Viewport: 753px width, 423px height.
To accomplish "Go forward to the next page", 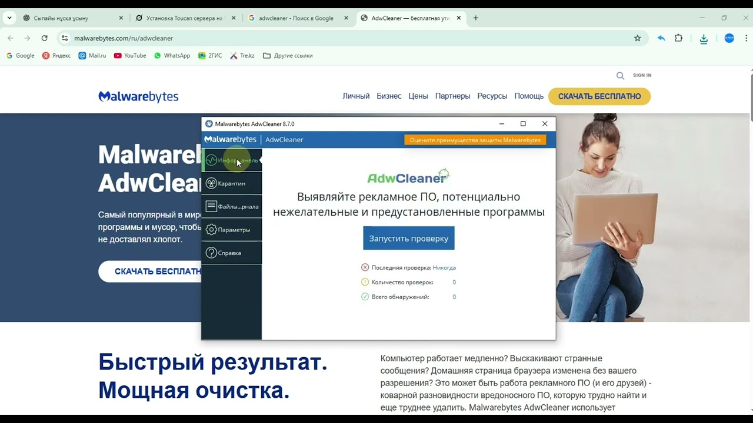I will click(x=27, y=38).
